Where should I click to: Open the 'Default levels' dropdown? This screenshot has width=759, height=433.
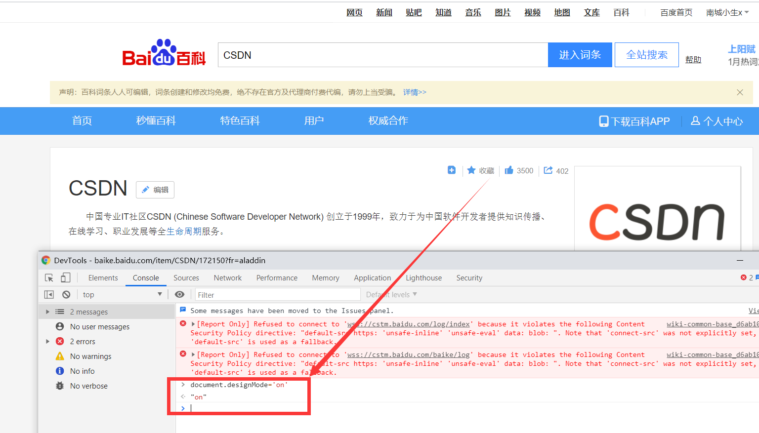[390, 294]
